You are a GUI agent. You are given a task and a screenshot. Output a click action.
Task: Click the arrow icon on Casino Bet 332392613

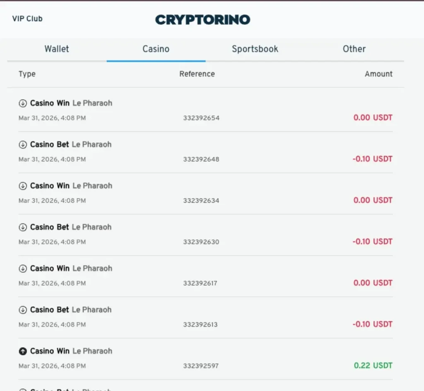pos(23,310)
